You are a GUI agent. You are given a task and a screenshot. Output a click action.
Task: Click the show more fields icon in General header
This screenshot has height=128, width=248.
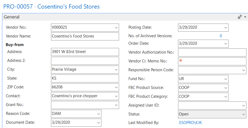[x=239, y=17]
